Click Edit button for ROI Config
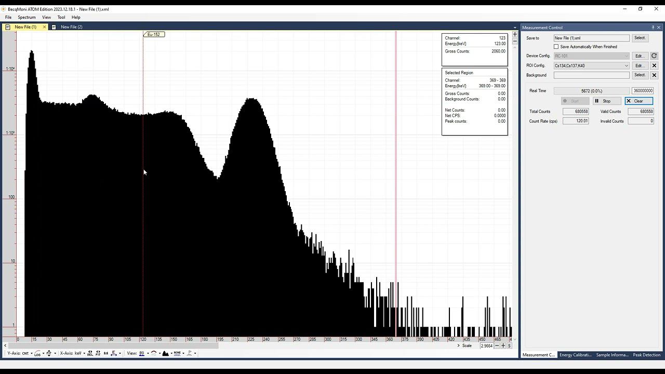The image size is (665, 374). click(x=640, y=66)
